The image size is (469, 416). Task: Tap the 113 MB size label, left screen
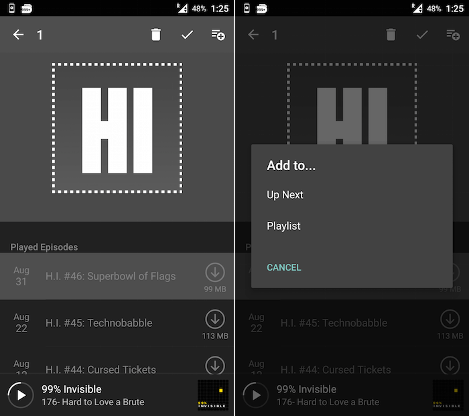pyautogui.click(x=215, y=336)
